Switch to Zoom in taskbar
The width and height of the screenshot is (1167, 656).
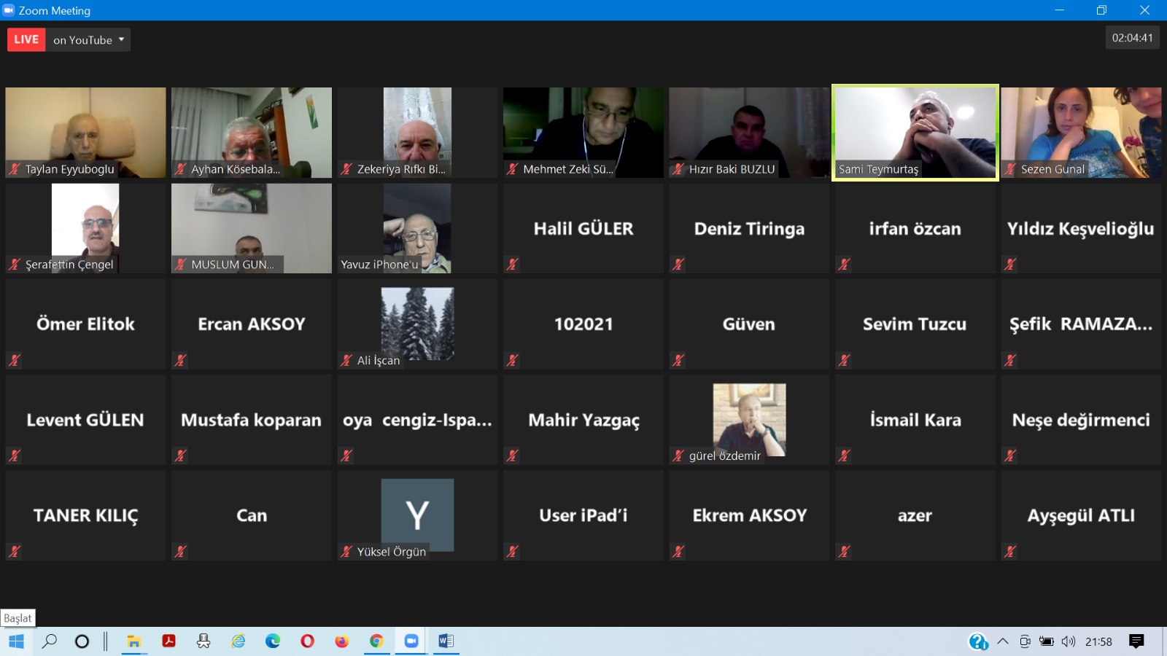pyautogui.click(x=411, y=641)
